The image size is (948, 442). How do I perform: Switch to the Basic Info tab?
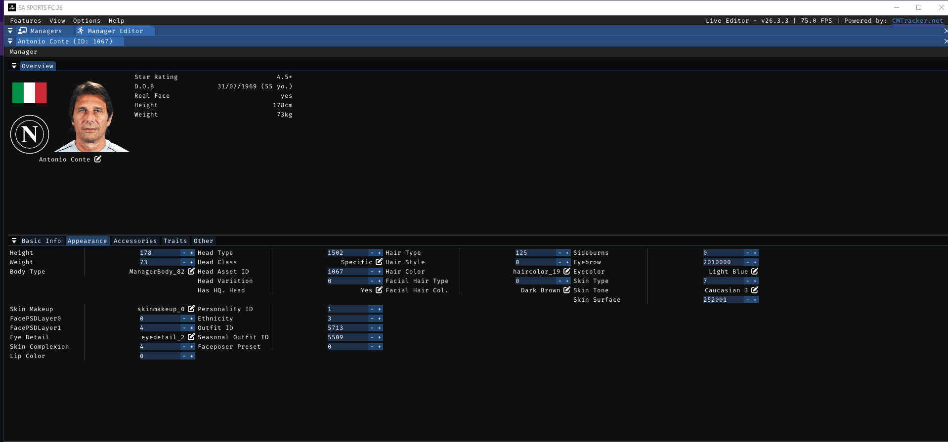click(x=42, y=241)
